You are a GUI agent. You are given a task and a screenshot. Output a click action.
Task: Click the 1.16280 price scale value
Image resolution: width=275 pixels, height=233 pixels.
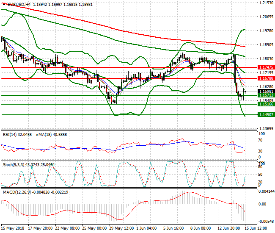tap(266, 86)
